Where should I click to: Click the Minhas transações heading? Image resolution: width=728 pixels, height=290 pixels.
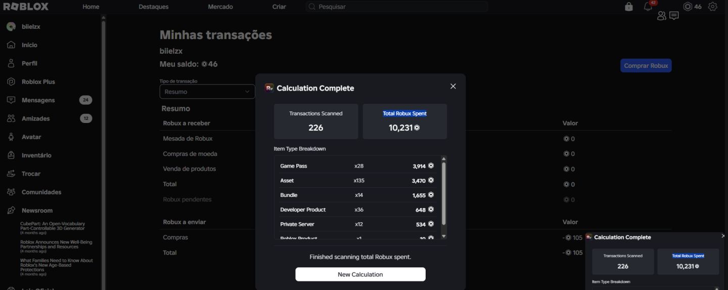(x=216, y=35)
